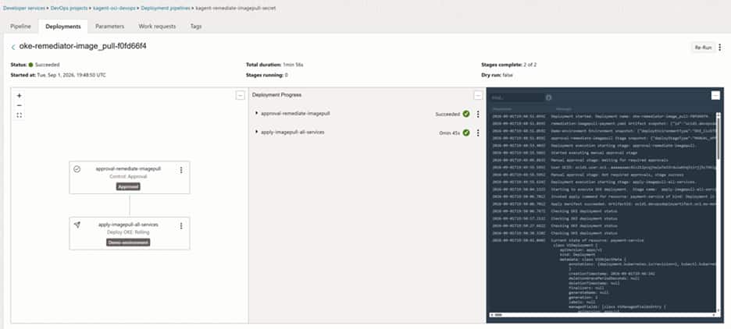Open the Parameters tab
Screen dimensions: 731x329
point(110,27)
